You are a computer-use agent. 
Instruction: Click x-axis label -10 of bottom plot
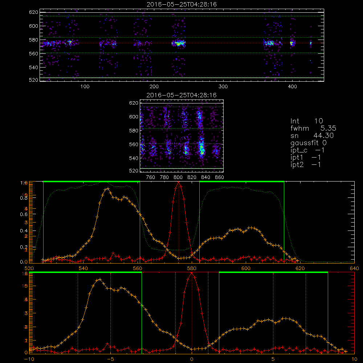[x=29, y=359]
